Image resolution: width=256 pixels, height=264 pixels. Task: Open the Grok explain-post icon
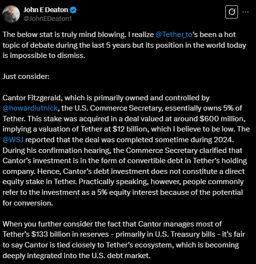(232, 12)
